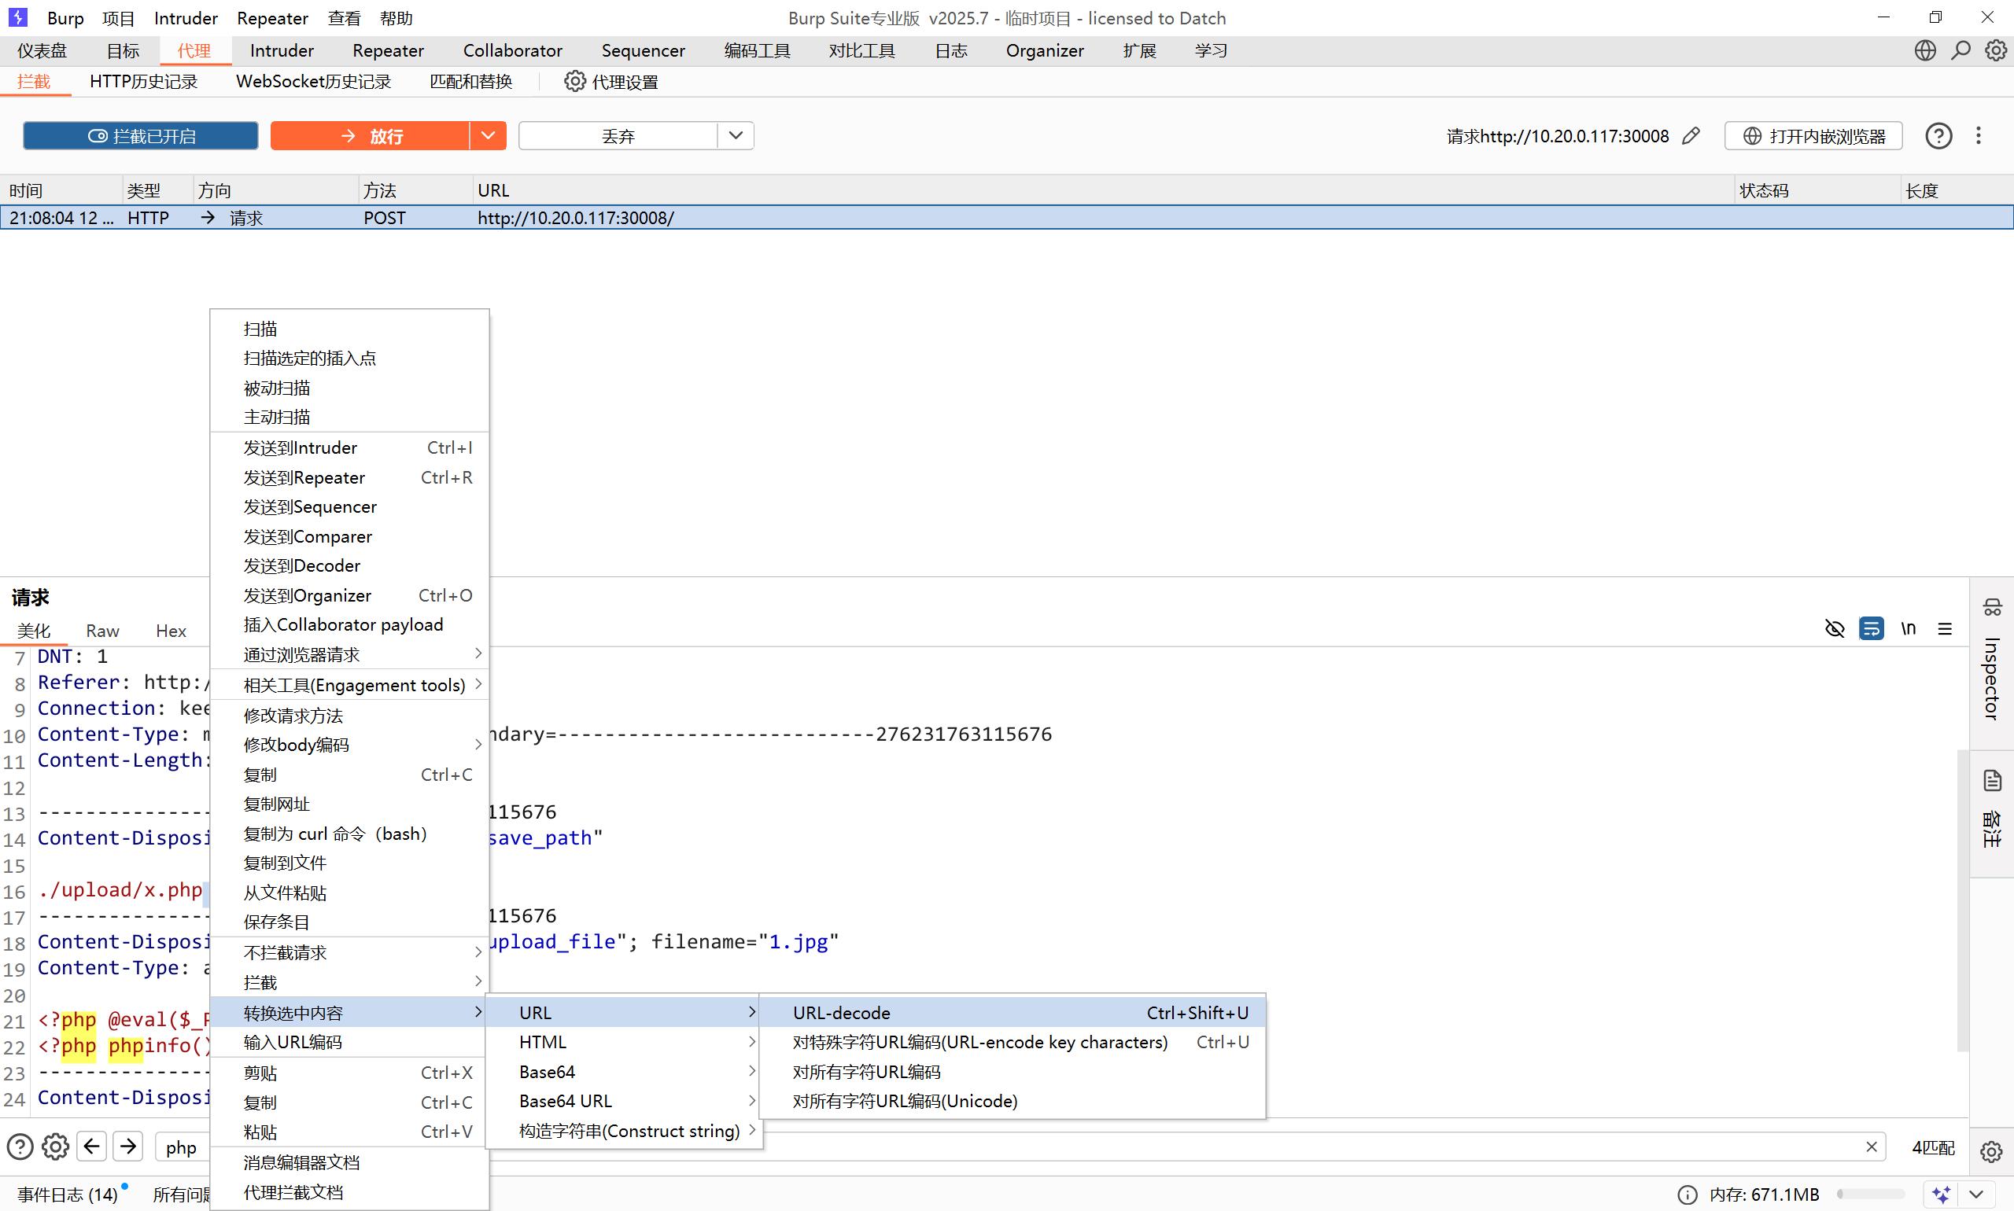This screenshot has height=1211, width=2014.
Task: Click the orange 放行 forward button
Action: tap(370, 135)
